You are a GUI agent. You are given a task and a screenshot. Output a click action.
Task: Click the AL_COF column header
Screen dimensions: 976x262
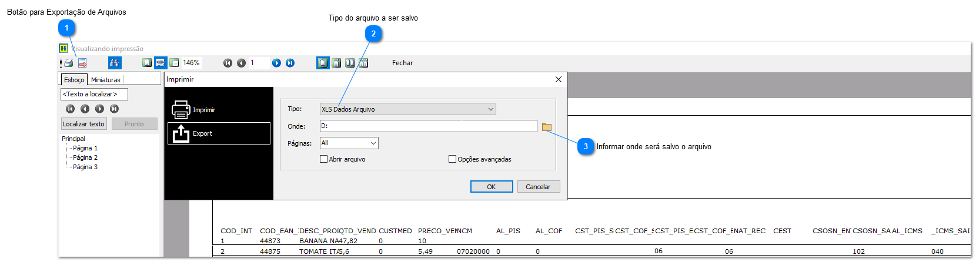point(549,231)
